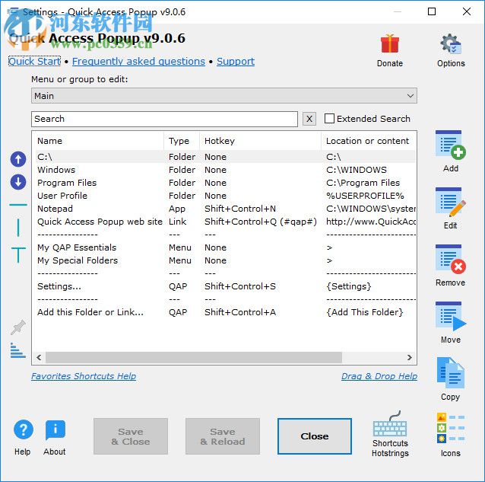Screen dimensions: 485x482
Task: Open Options gear icon
Action: click(x=451, y=44)
